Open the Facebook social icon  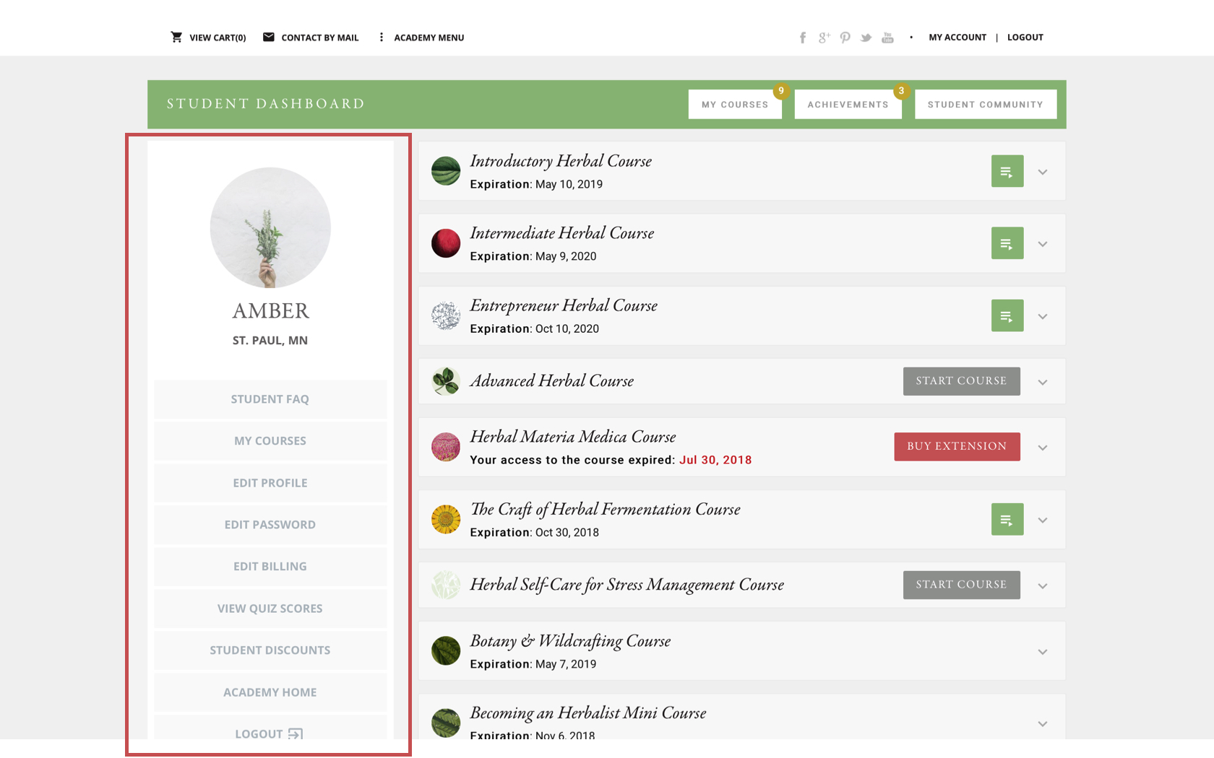coord(803,38)
